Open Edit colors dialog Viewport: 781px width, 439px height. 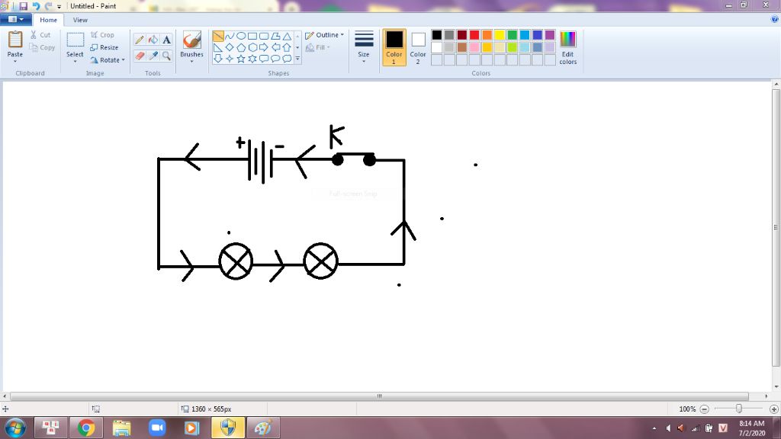point(567,48)
